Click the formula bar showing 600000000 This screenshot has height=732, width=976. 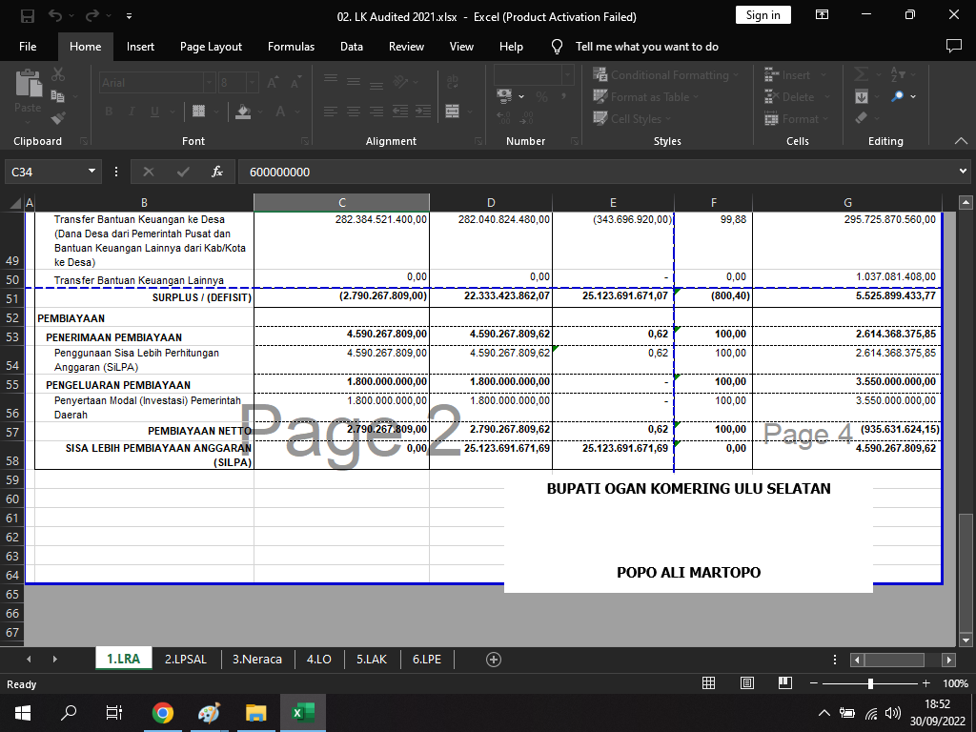(591, 172)
